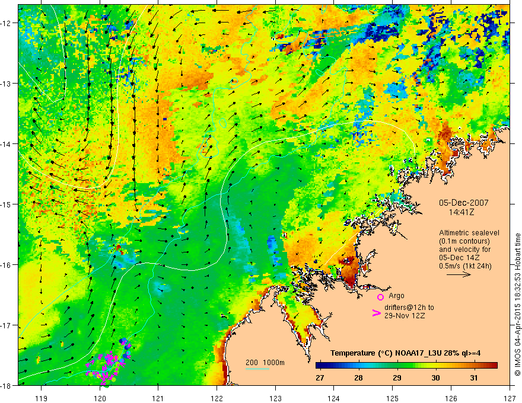Click latitude axis label -18

coord(7,386)
